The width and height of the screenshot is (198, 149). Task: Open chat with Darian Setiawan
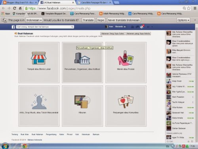click(x=180, y=128)
